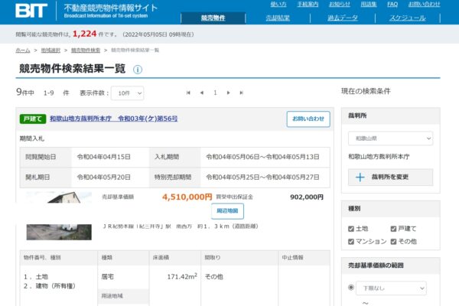Click the お問い合わせ button on listing
Viewport: 459px width, 306px height.
[308, 119]
